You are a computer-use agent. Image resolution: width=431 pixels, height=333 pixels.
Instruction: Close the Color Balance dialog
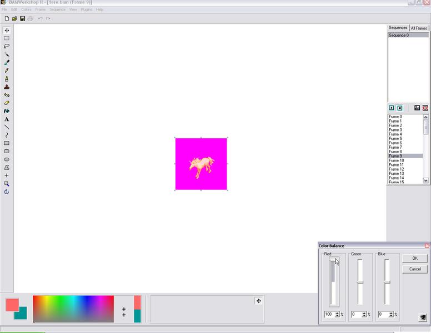pyautogui.click(x=427, y=246)
